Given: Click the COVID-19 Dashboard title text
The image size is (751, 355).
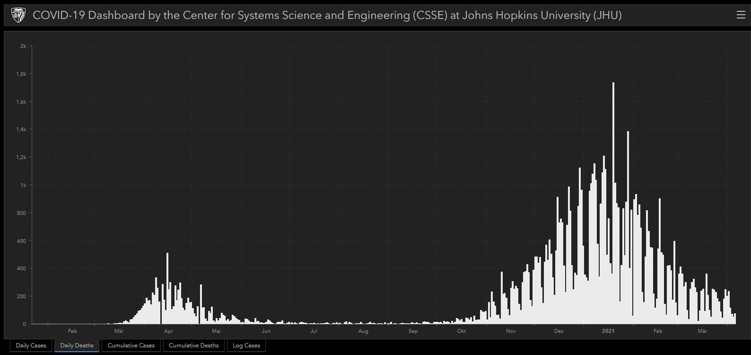Looking at the screenshot, I should click(x=327, y=15).
